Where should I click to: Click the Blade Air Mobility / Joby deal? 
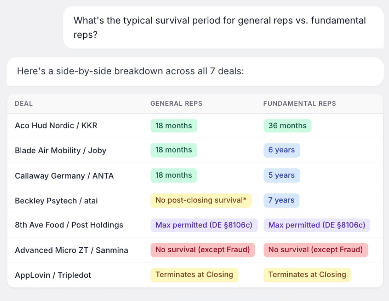click(61, 150)
